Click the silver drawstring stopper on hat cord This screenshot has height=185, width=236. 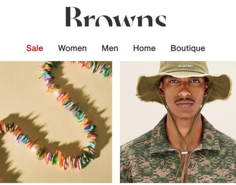(185, 153)
